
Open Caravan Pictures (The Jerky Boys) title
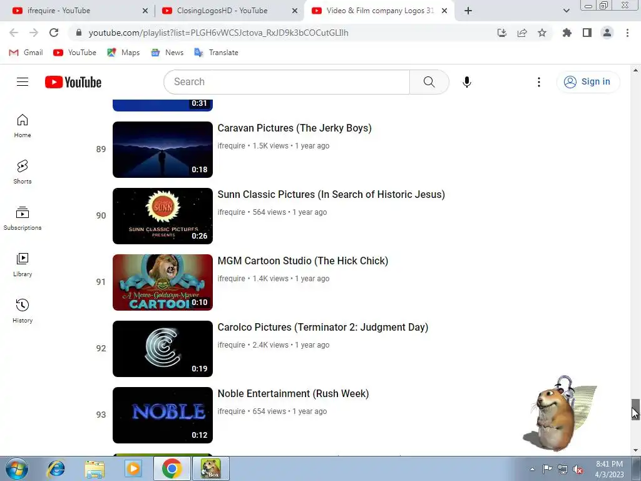[294, 128]
